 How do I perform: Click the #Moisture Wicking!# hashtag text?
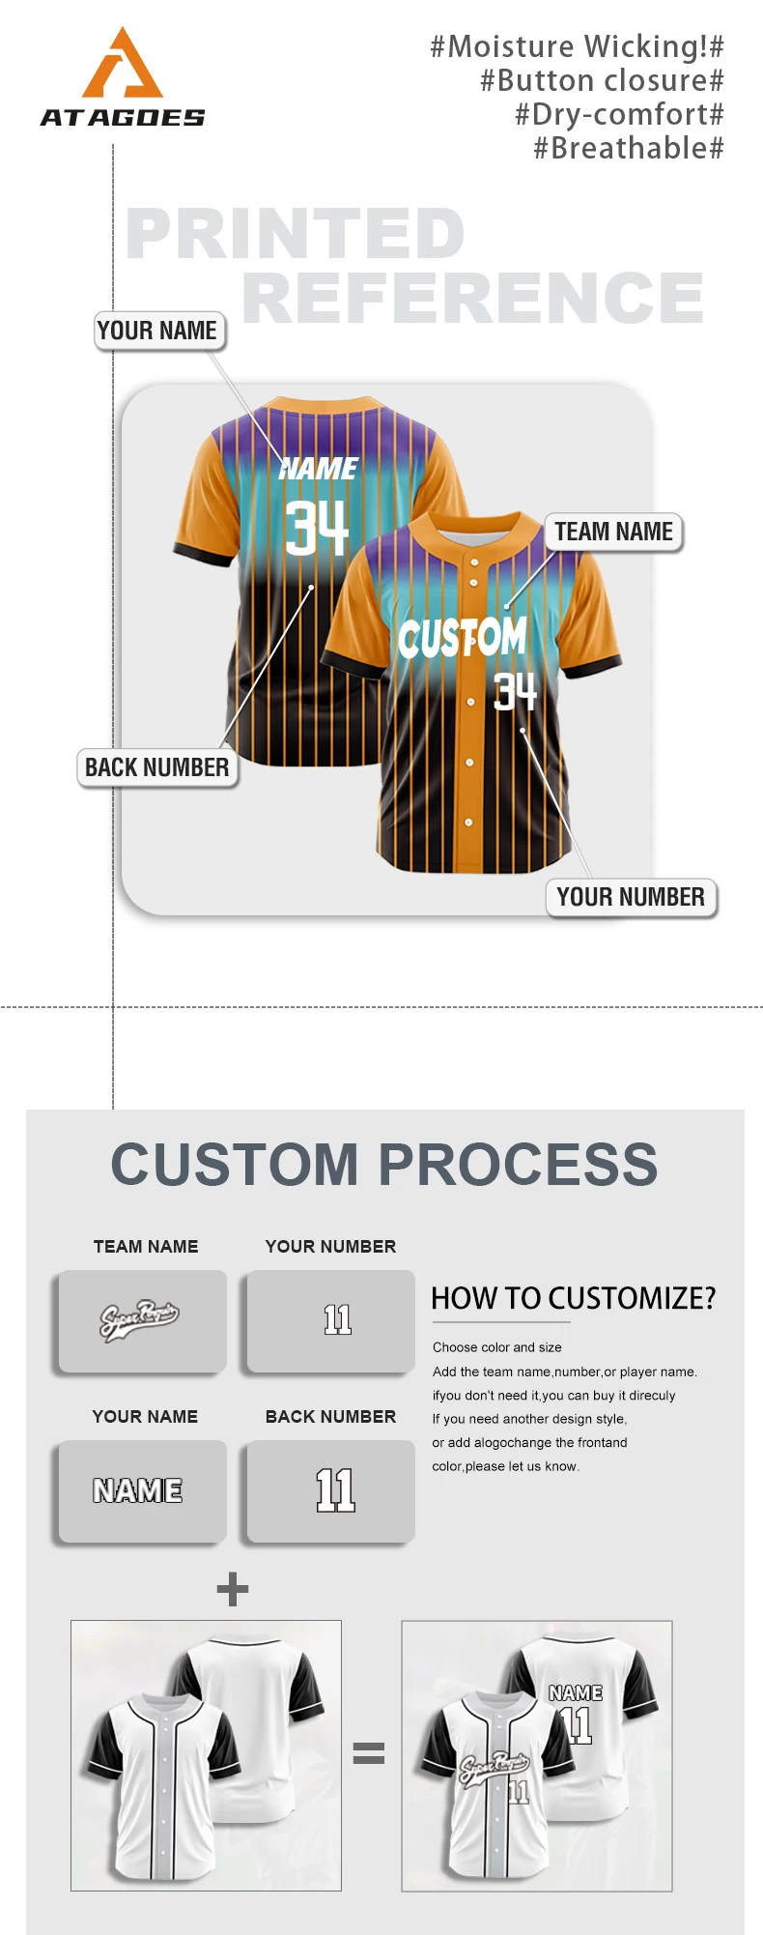(x=577, y=46)
